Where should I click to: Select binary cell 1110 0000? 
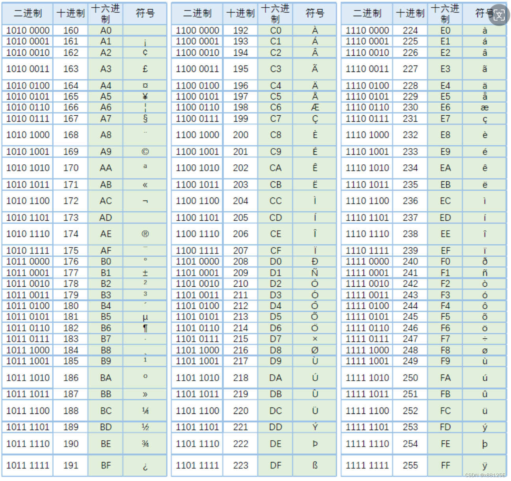pyautogui.click(x=367, y=30)
